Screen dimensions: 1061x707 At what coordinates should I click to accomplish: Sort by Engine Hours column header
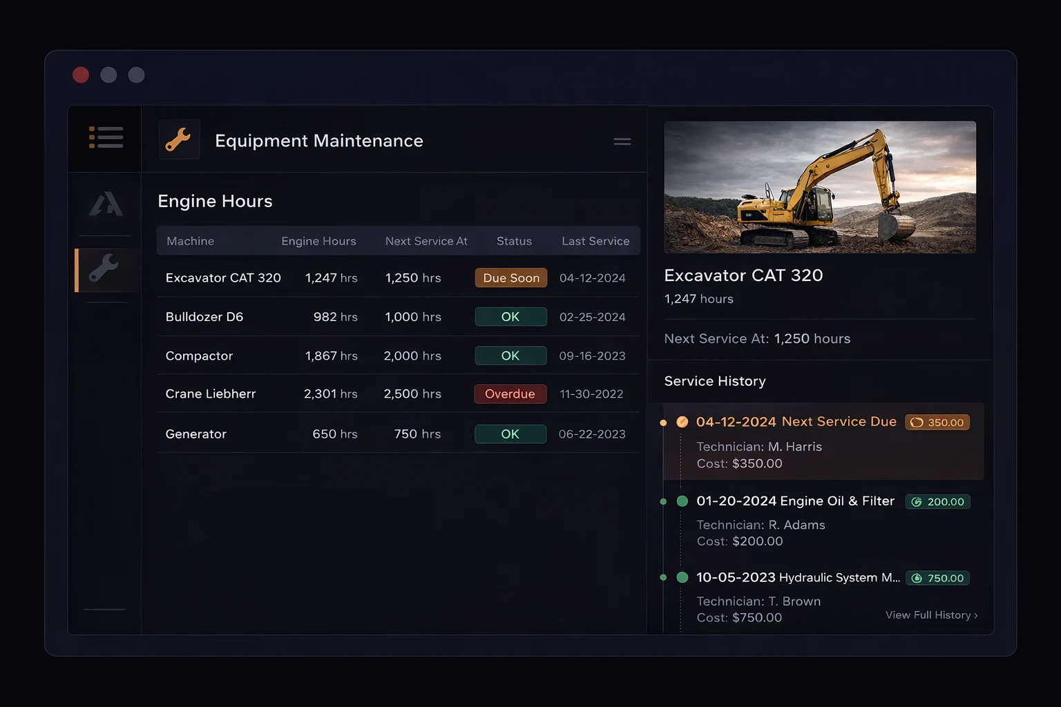point(318,241)
